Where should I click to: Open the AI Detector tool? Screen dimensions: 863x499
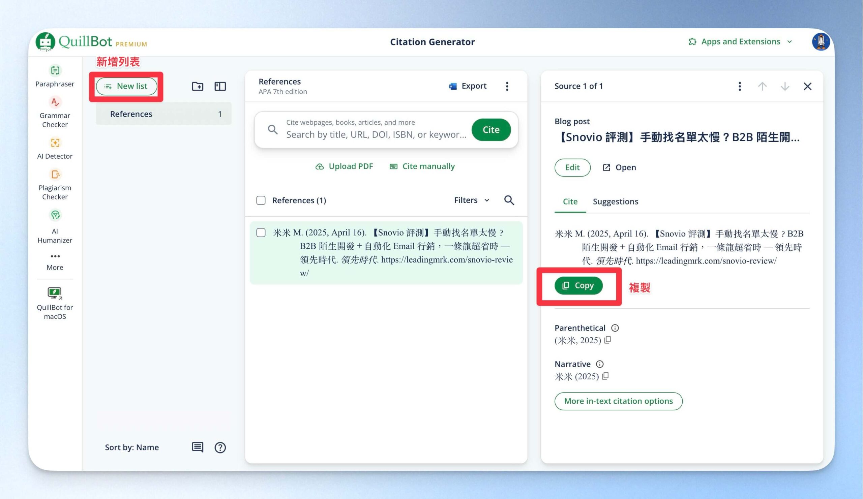click(x=55, y=149)
